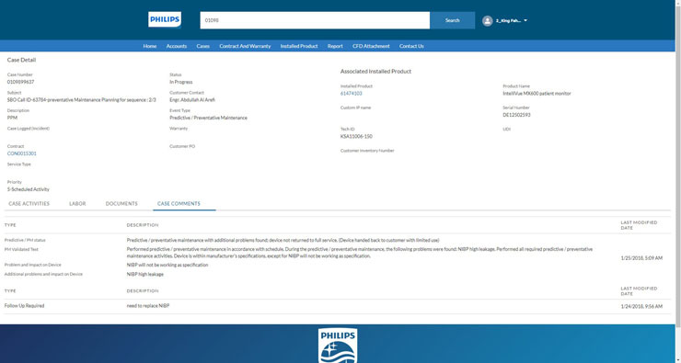Click the Philips logo in header

click(165, 20)
